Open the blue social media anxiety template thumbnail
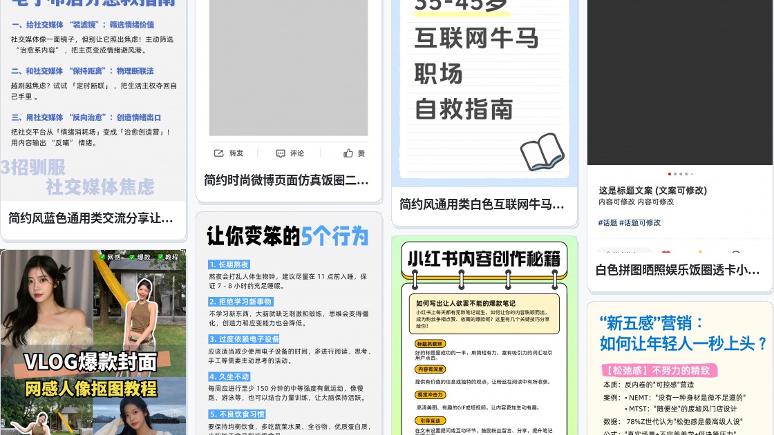774x435 pixels. point(93,99)
